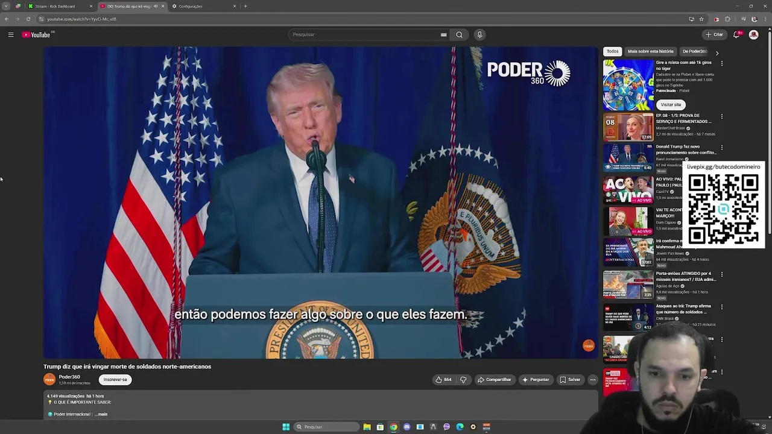Click the Poder360 channel avatar
Viewport: 772px width, 434px height.
point(49,379)
